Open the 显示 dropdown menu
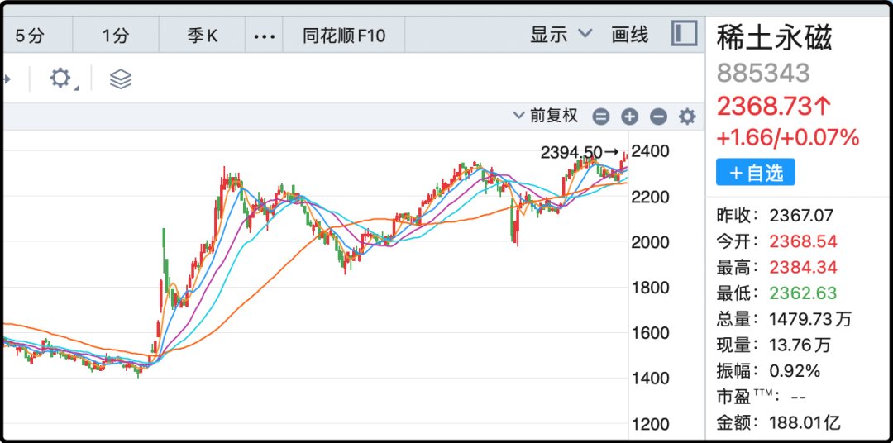Viewport: 893px width, 443px height. [x=561, y=35]
